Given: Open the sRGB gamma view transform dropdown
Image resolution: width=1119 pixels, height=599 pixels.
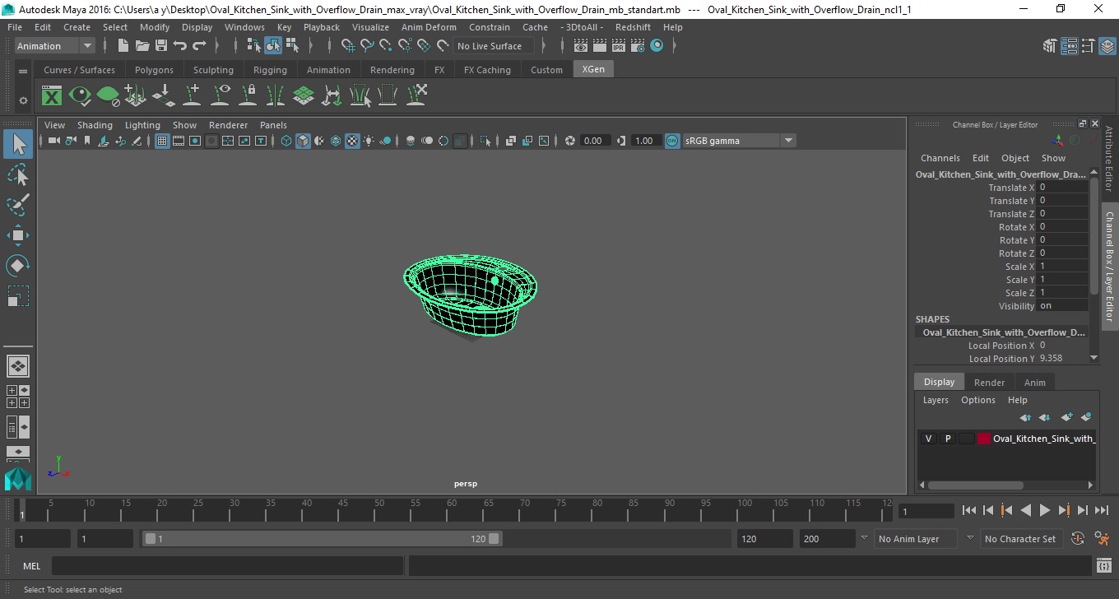Looking at the screenshot, I should (x=739, y=141).
